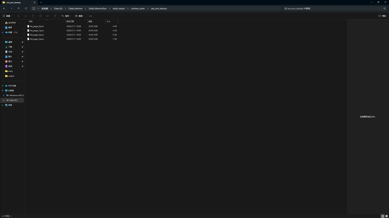Expand the Windows-SSD drive node
This screenshot has width=389, height=218.
point(4,95)
